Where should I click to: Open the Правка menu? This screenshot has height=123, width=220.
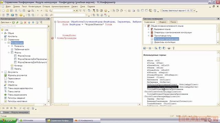point(16,6)
